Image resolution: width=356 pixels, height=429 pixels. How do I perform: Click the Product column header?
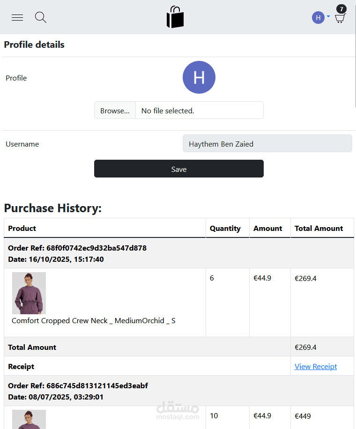(22, 228)
